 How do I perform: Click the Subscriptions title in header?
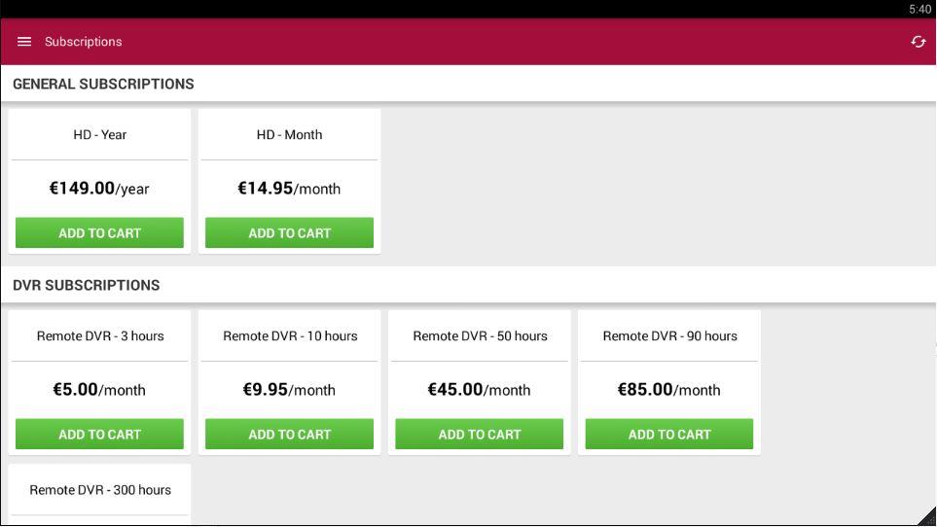(83, 42)
